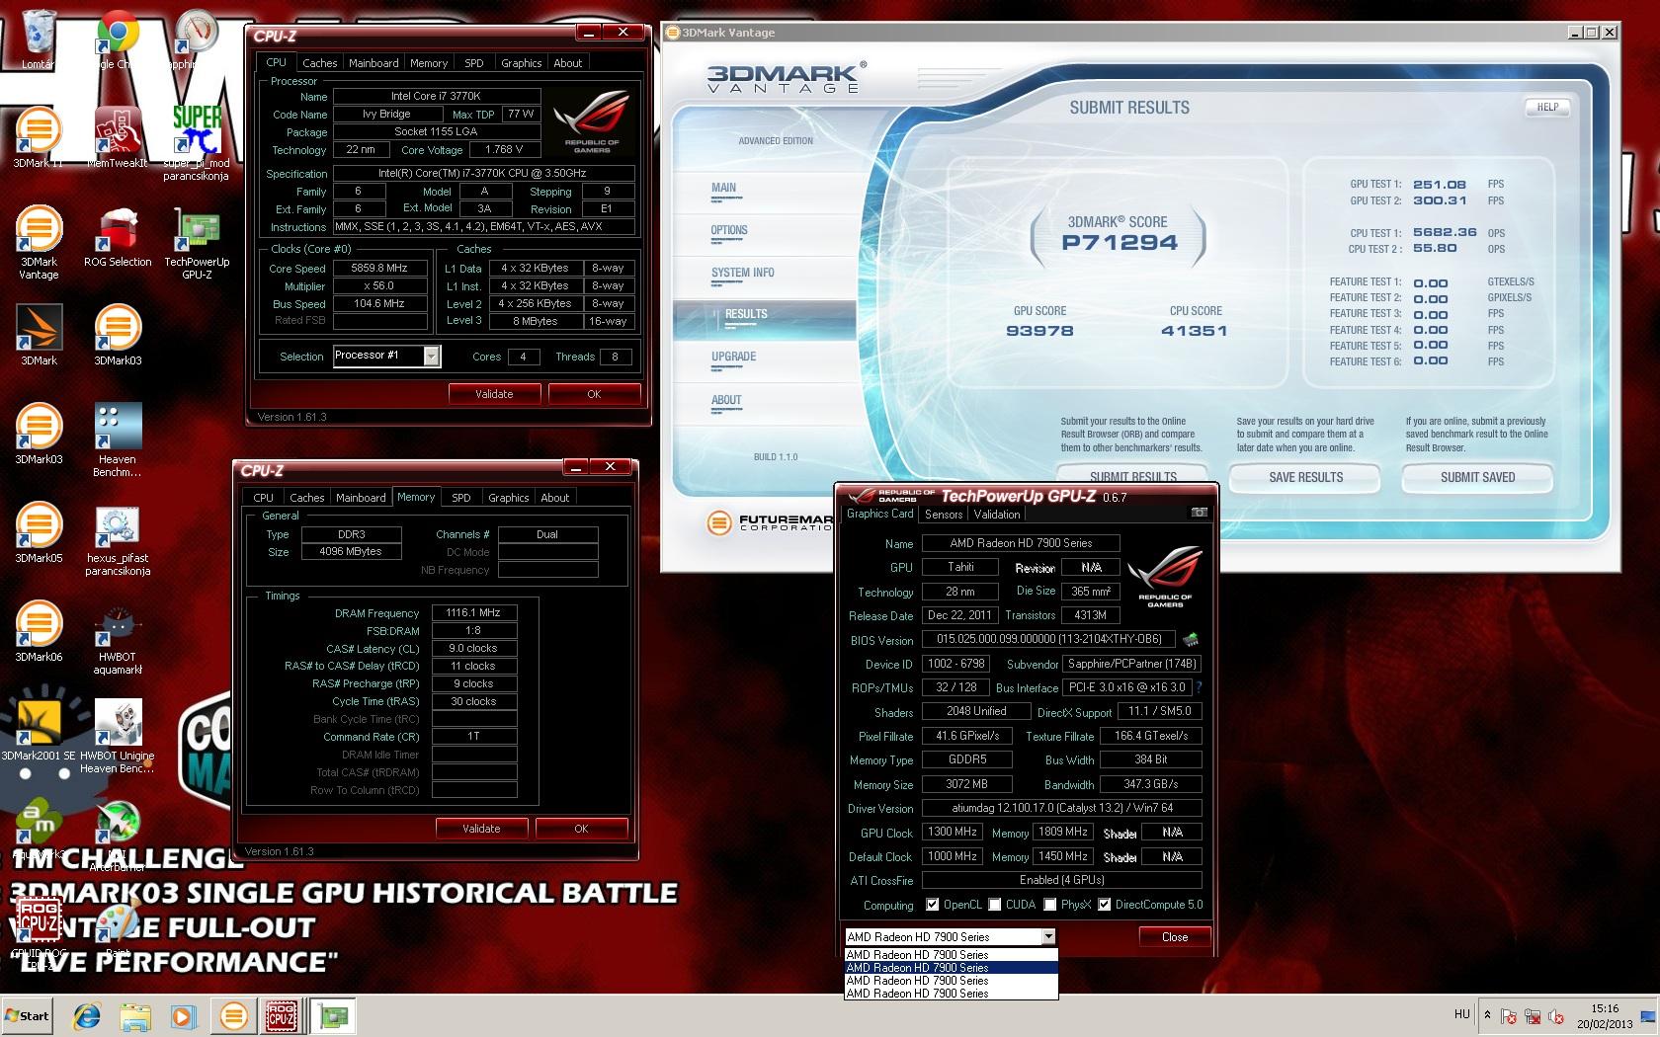Select the TechPowerUp GPU-Z desktop icon
This screenshot has width=1660, height=1037.
coord(196,242)
